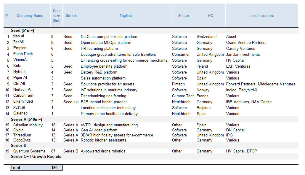Click the Company Name column header

[x=30, y=16]
